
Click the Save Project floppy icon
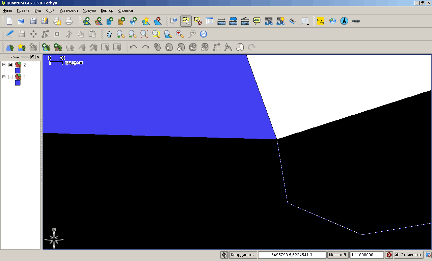coord(33,21)
